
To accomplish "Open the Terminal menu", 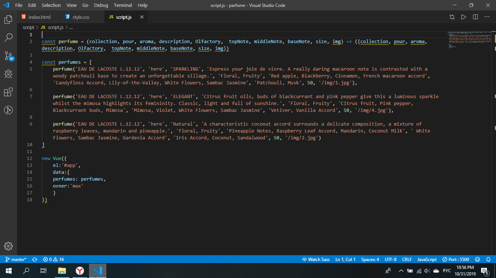I will (123, 5).
